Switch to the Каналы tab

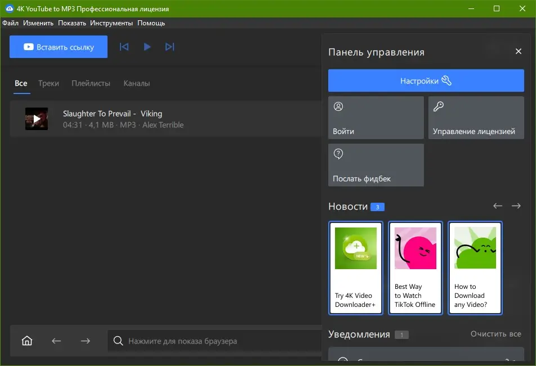(137, 83)
